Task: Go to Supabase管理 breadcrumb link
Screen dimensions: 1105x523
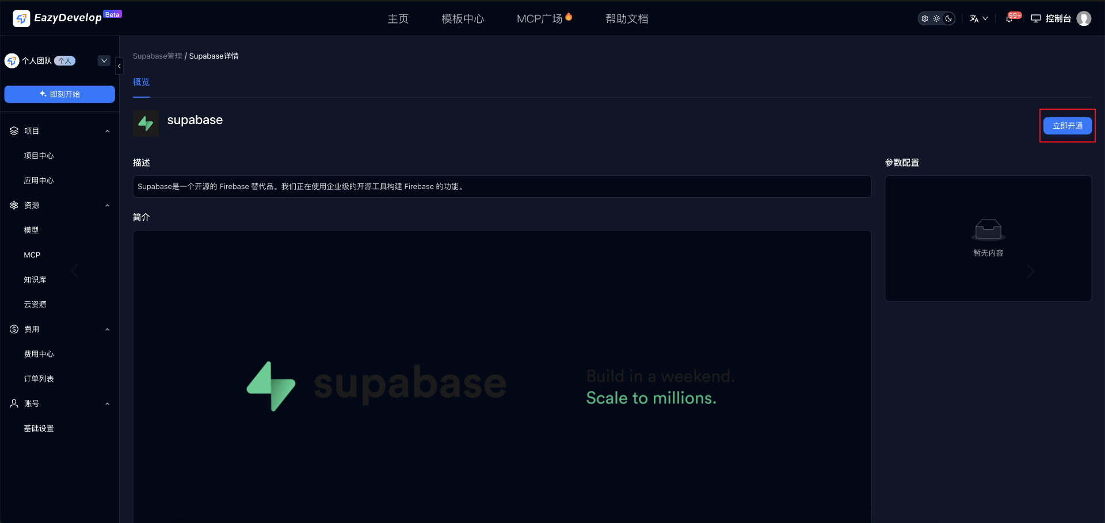Action: click(x=157, y=56)
